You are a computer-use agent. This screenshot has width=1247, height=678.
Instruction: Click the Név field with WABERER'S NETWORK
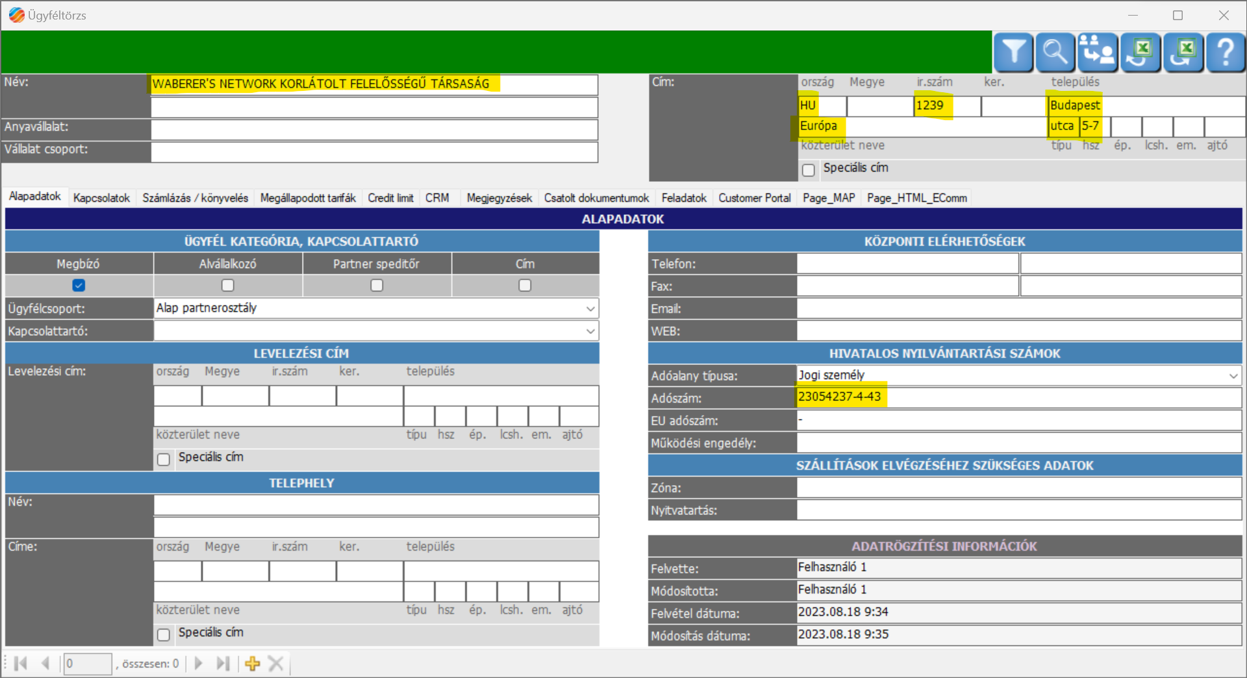[x=374, y=84]
